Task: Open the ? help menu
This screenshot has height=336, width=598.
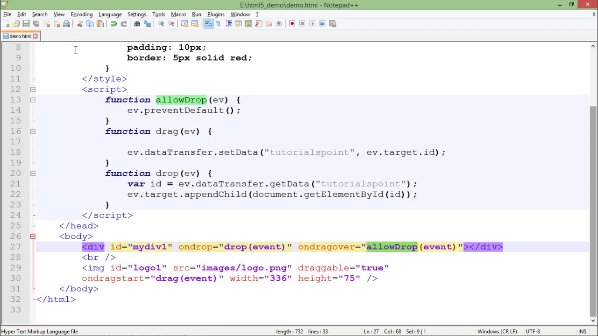Action: pos(257,14)
